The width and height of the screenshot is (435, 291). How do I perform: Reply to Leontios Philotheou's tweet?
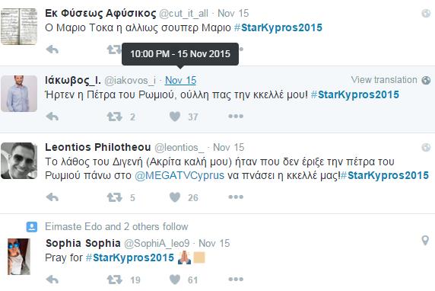[52, 197]
